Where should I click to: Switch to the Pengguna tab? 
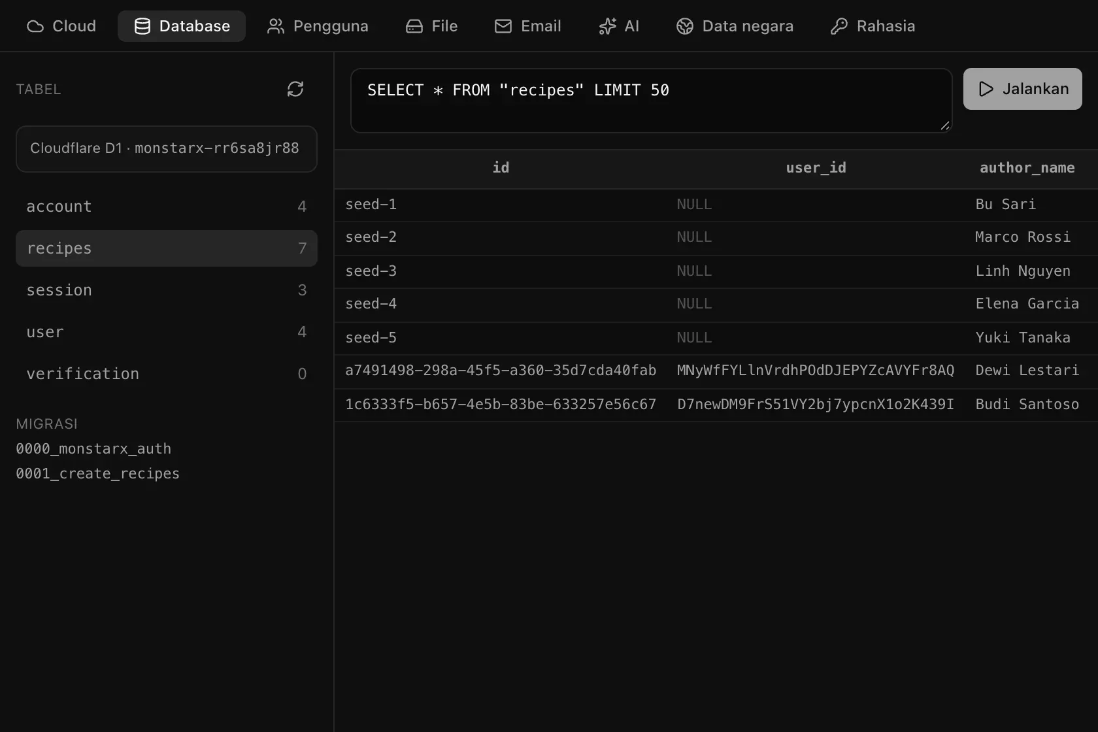[x=318, y=26]
